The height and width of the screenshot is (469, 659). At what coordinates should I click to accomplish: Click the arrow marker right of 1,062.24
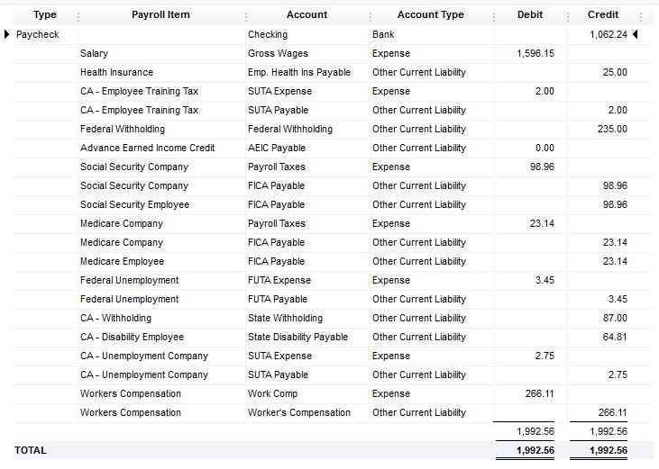coord(636,35)
